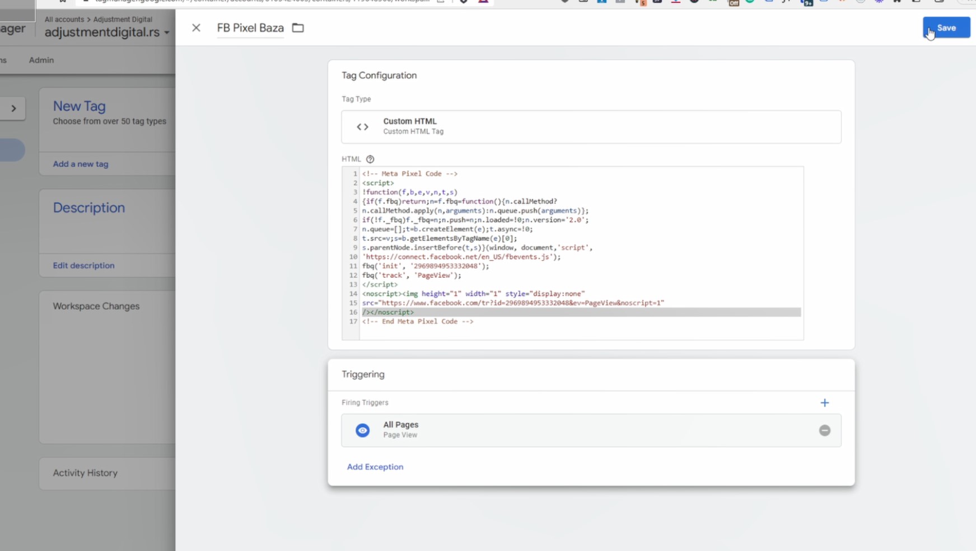Viewport: 976px width, 551px height.
Task: Click the closing '</script>' code line
Action: [380, 285]
